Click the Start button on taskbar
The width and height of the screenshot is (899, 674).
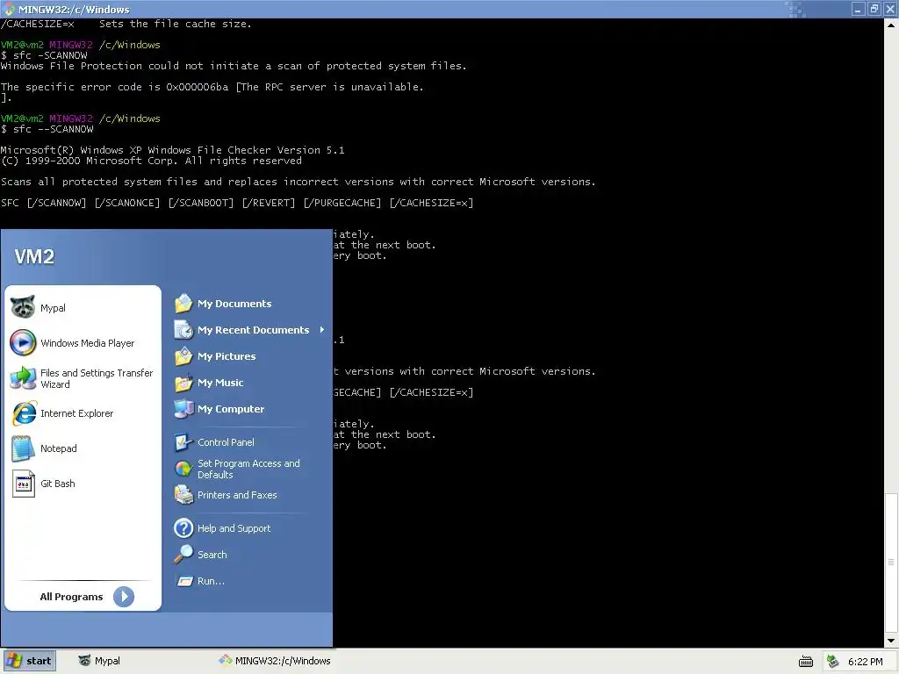30,661
